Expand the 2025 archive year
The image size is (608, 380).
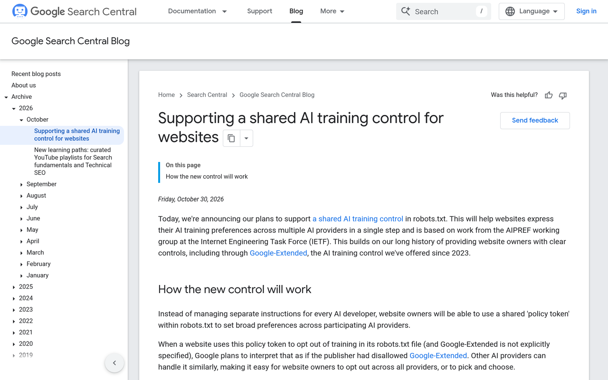click(14, 287)
